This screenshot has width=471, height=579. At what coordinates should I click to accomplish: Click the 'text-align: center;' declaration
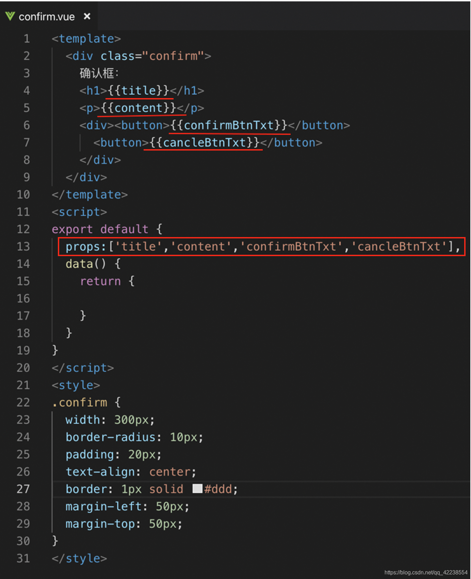point(131,472)
